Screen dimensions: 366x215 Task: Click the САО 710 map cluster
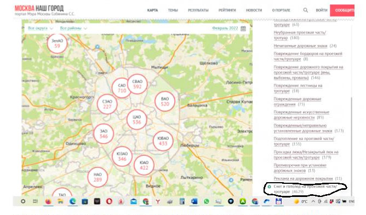(x=122, y=88)
